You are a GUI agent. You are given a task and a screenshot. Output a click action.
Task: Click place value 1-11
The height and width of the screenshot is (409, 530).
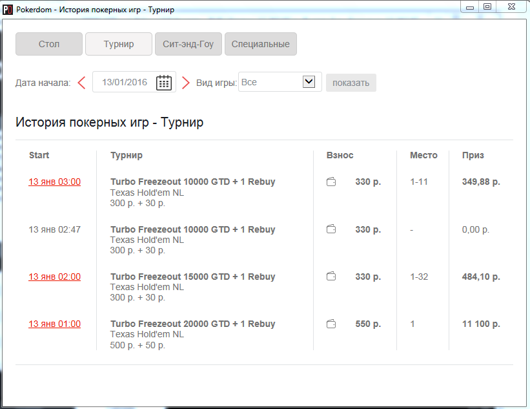tap(419, 182)
